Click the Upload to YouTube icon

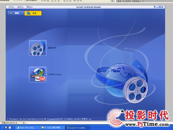38,75
